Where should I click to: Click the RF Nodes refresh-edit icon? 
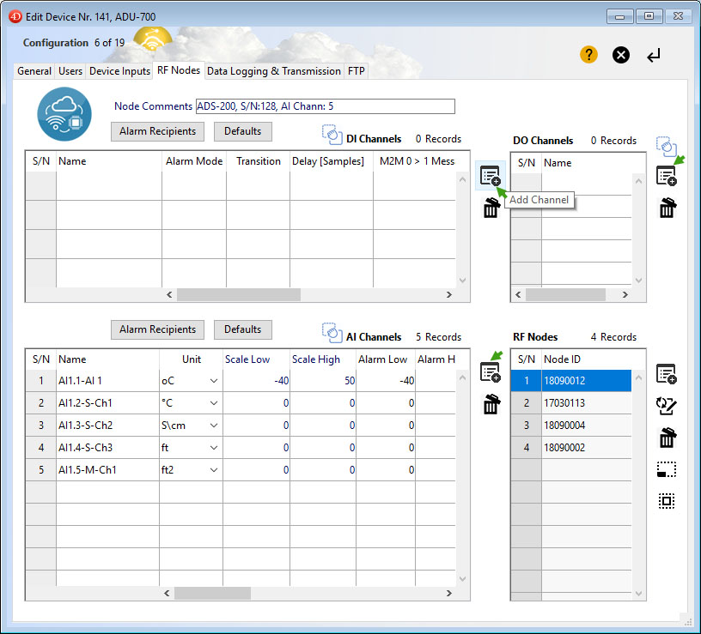tap(666, 406)
